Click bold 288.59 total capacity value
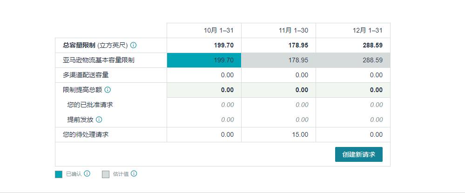Image resolution: width=465 pixels, height=193 pixels. [372, 45]
